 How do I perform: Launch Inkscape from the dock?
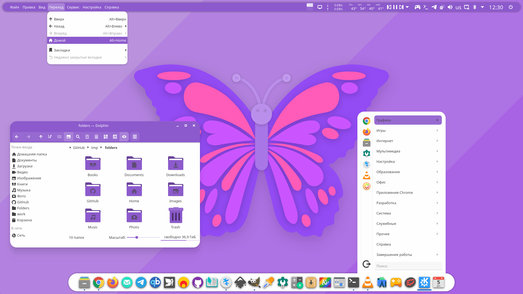240,283
